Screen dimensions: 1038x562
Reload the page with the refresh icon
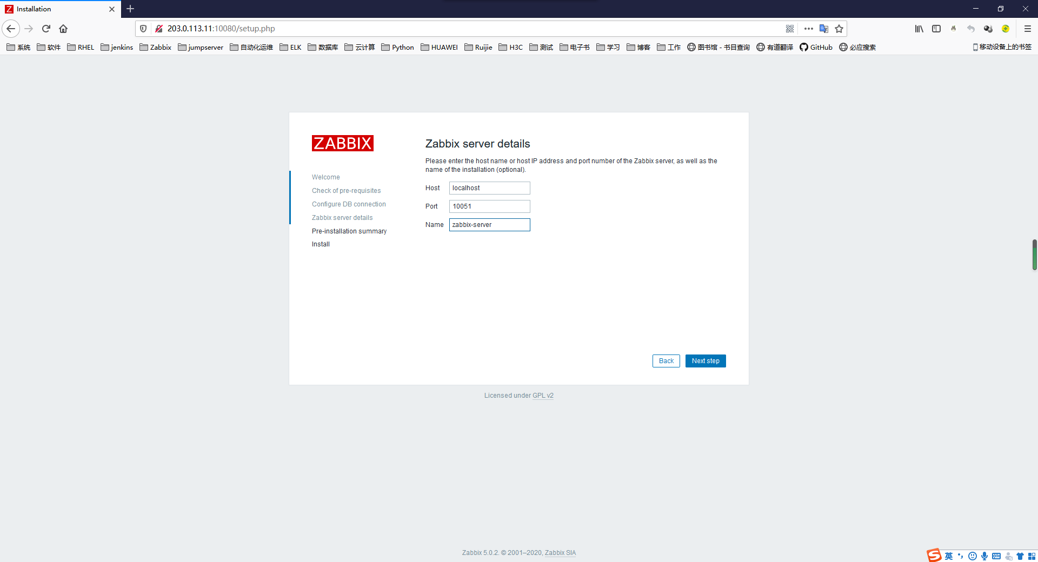pos(46,29)
